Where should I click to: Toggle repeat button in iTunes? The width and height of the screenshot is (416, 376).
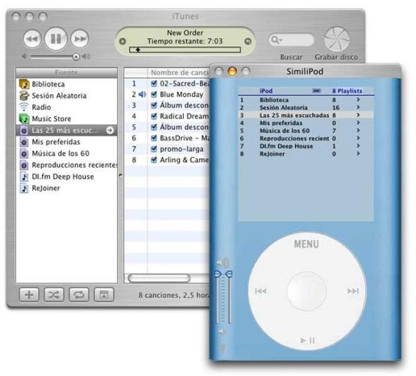pos(79,295)
